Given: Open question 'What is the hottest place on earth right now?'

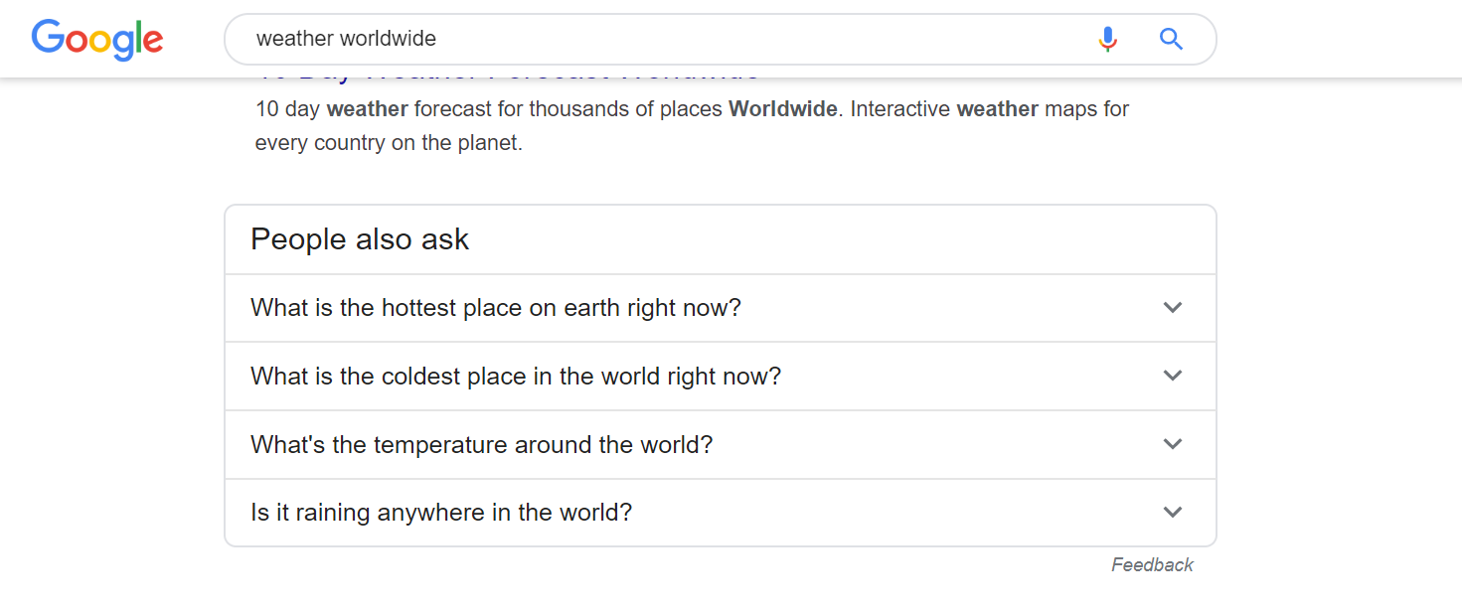Looking at the screenshot, I should [495, 308].
